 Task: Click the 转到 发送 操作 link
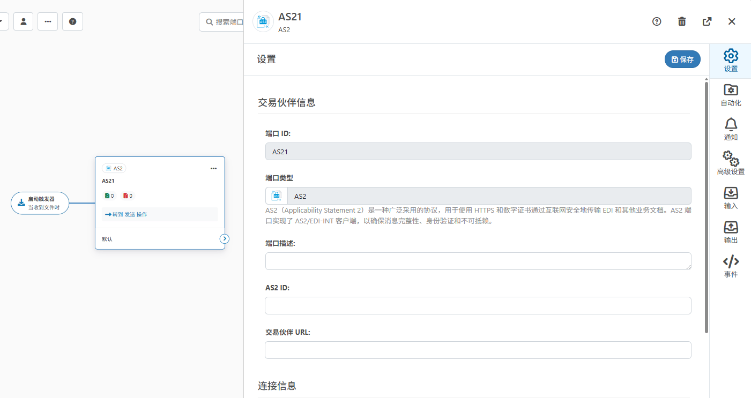pos(126,214)
